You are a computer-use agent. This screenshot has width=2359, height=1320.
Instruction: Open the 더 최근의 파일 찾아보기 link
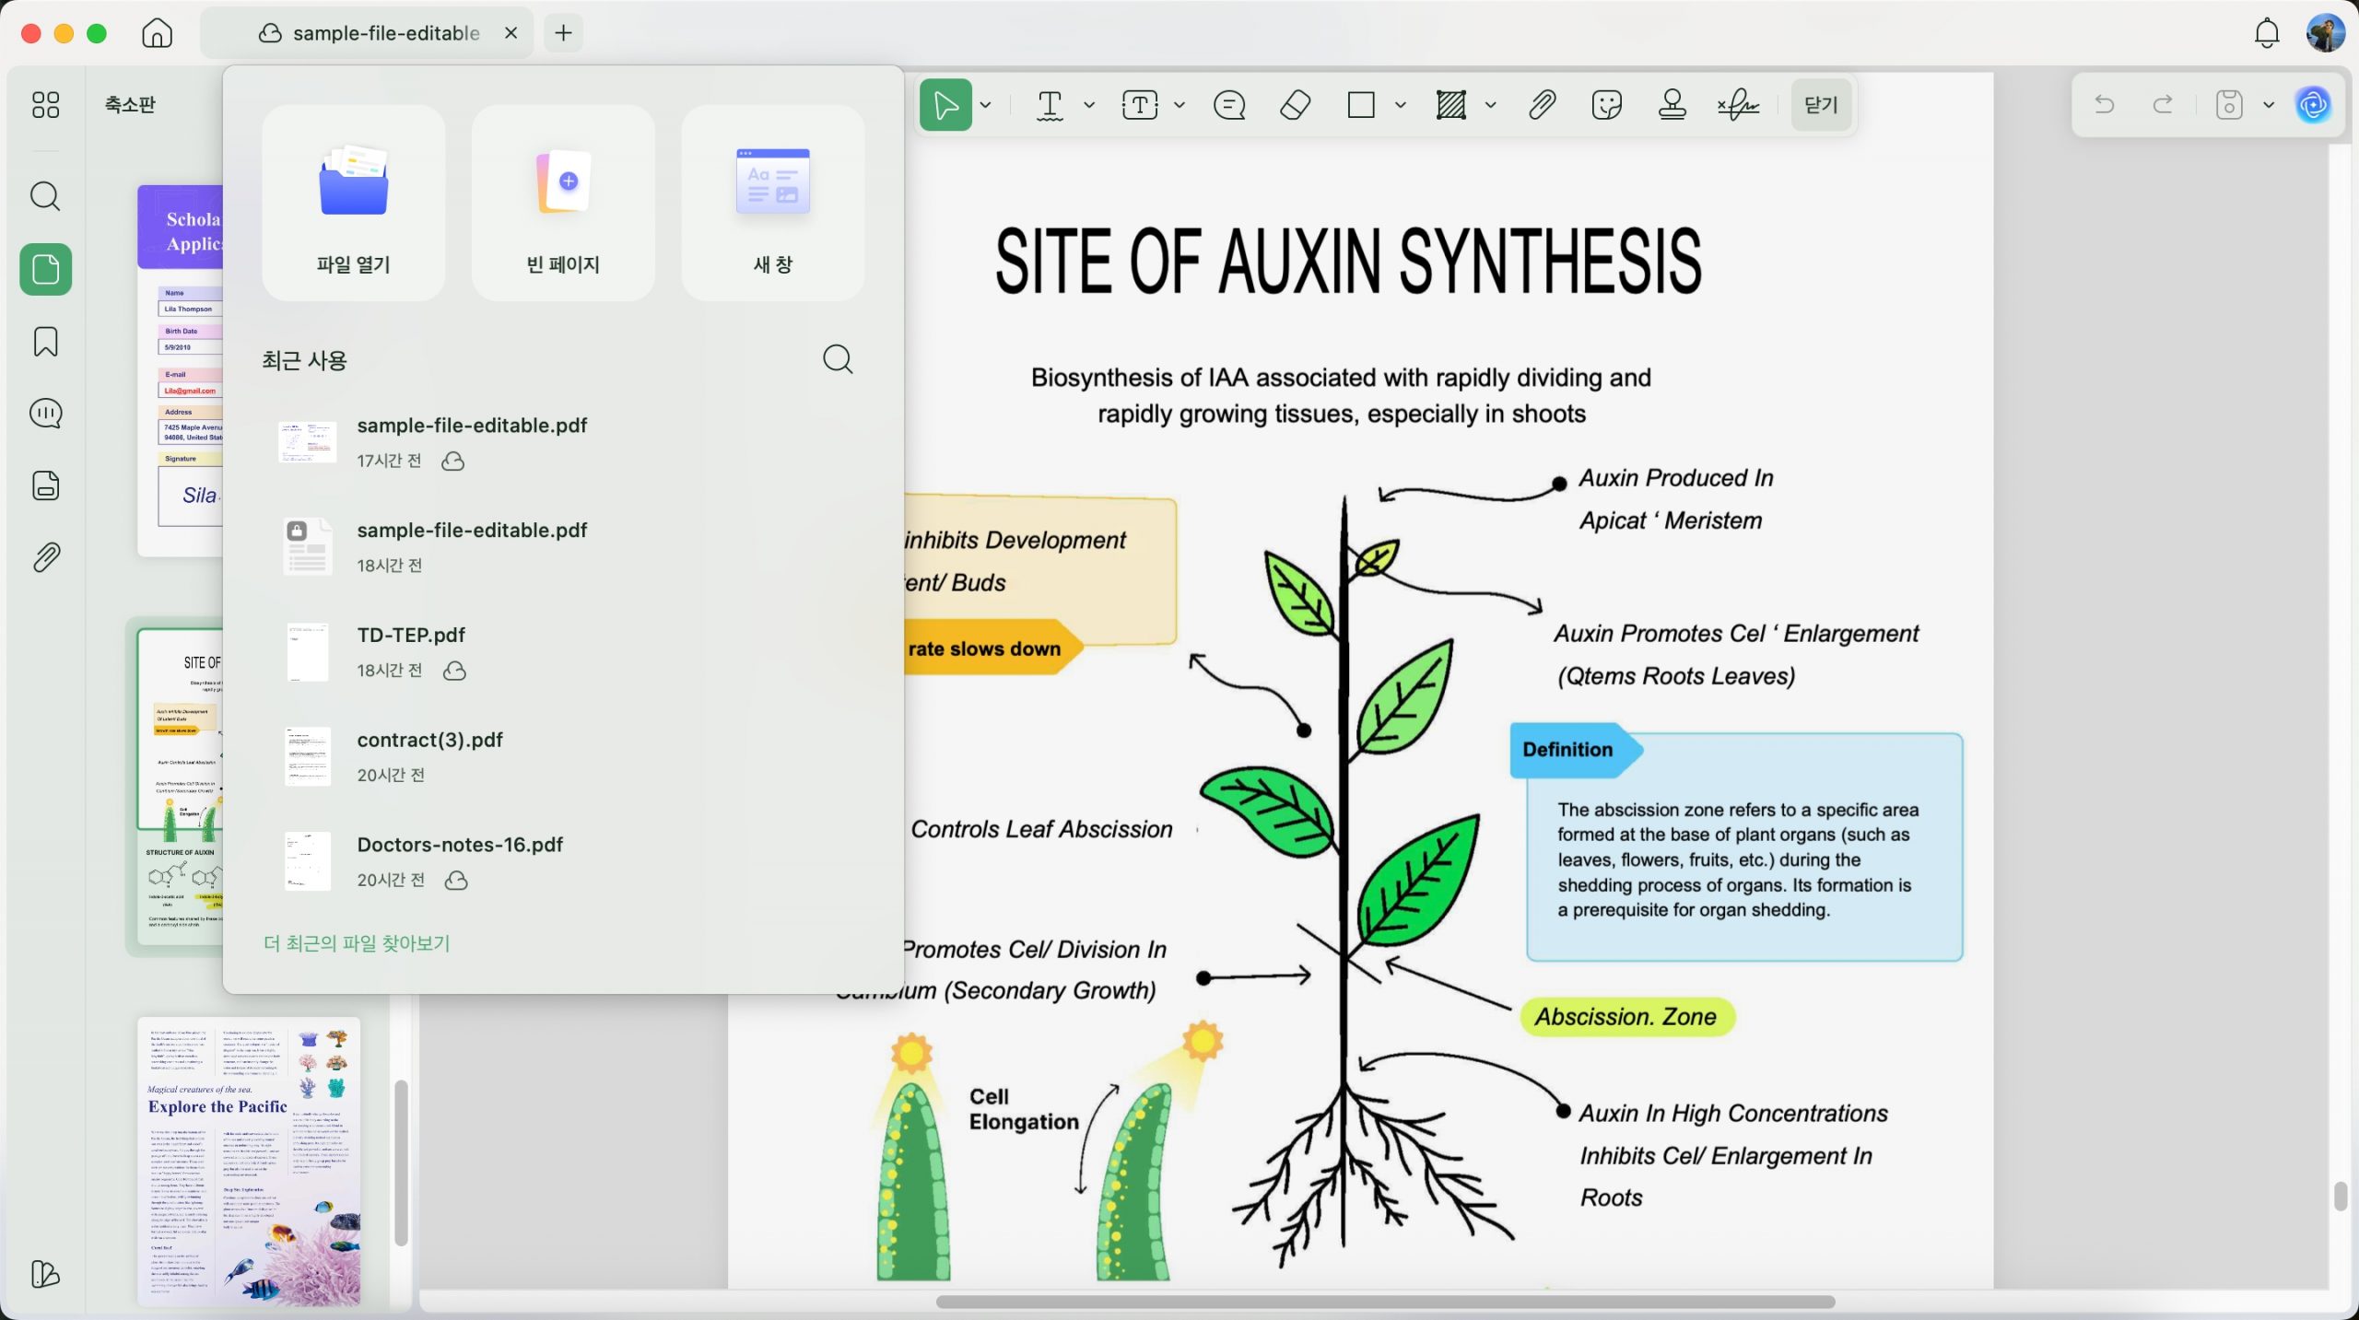click(x=357, y=943)
